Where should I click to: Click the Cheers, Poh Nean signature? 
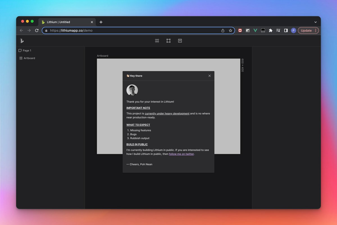coord(139,164)
